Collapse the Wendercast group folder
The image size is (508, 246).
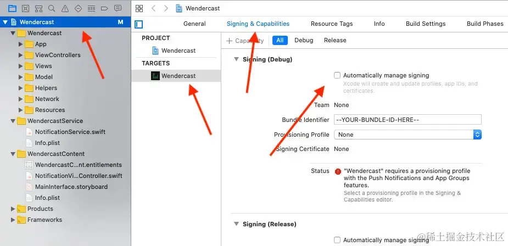pos(13,33)
